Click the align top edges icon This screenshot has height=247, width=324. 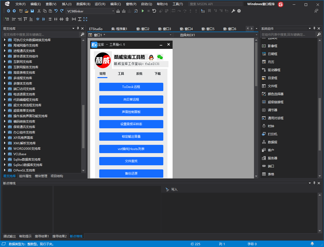25,19
